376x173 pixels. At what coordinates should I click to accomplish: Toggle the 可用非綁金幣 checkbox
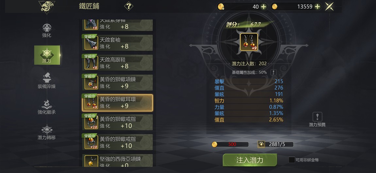pos(292,160)
